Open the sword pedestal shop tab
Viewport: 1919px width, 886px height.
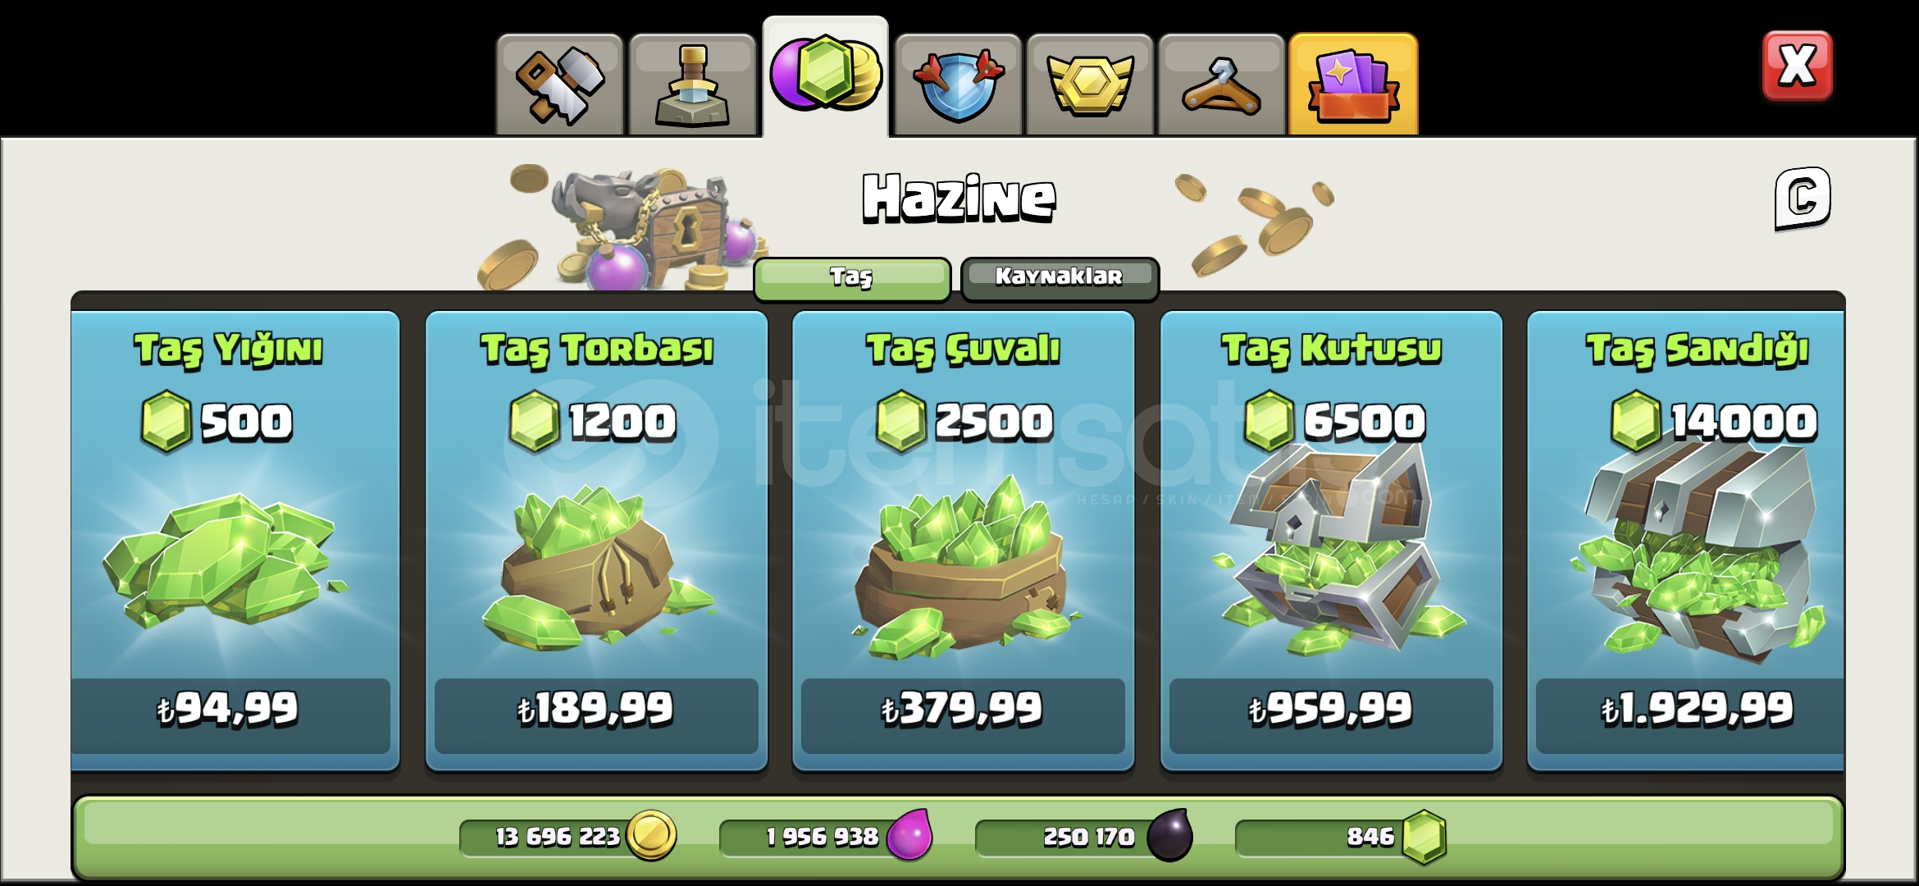692,84
